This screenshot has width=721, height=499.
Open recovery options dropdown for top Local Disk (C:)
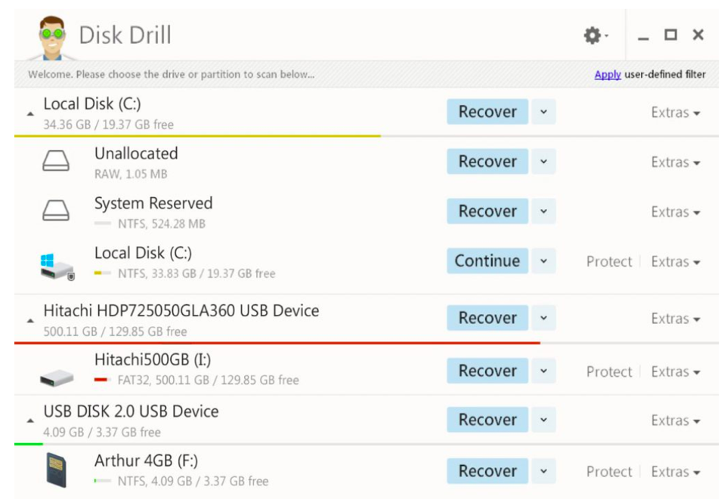pos(543,112)
